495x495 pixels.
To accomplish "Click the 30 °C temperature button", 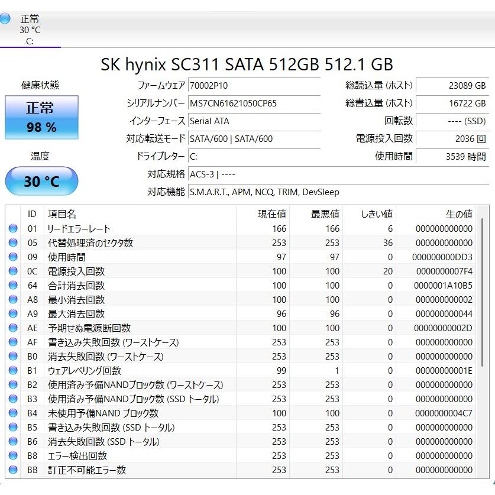I will point(41,181).
